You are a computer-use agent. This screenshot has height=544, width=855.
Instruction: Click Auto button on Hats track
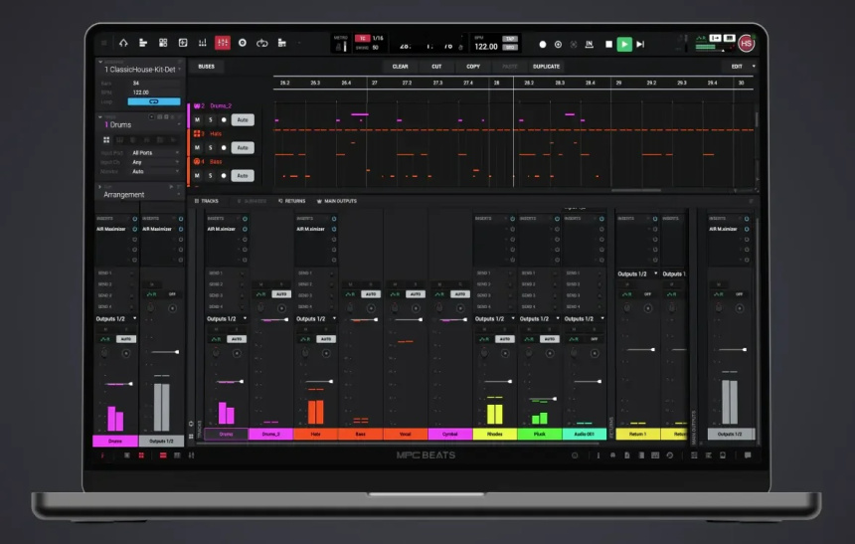point(243,148)
